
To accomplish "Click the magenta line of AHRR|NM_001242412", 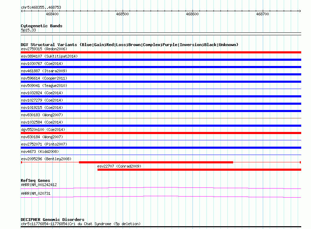I will (161, 188).
